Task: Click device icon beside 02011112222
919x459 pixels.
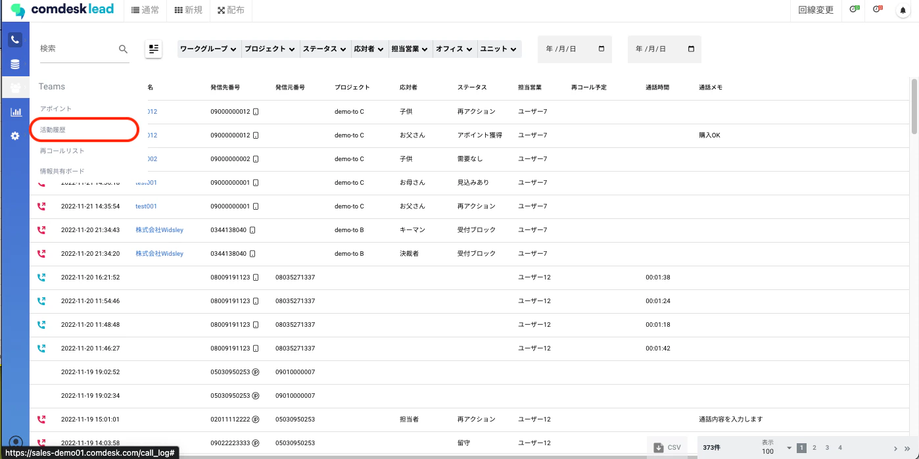Action: pyautogui.click(x=256, y=419)
